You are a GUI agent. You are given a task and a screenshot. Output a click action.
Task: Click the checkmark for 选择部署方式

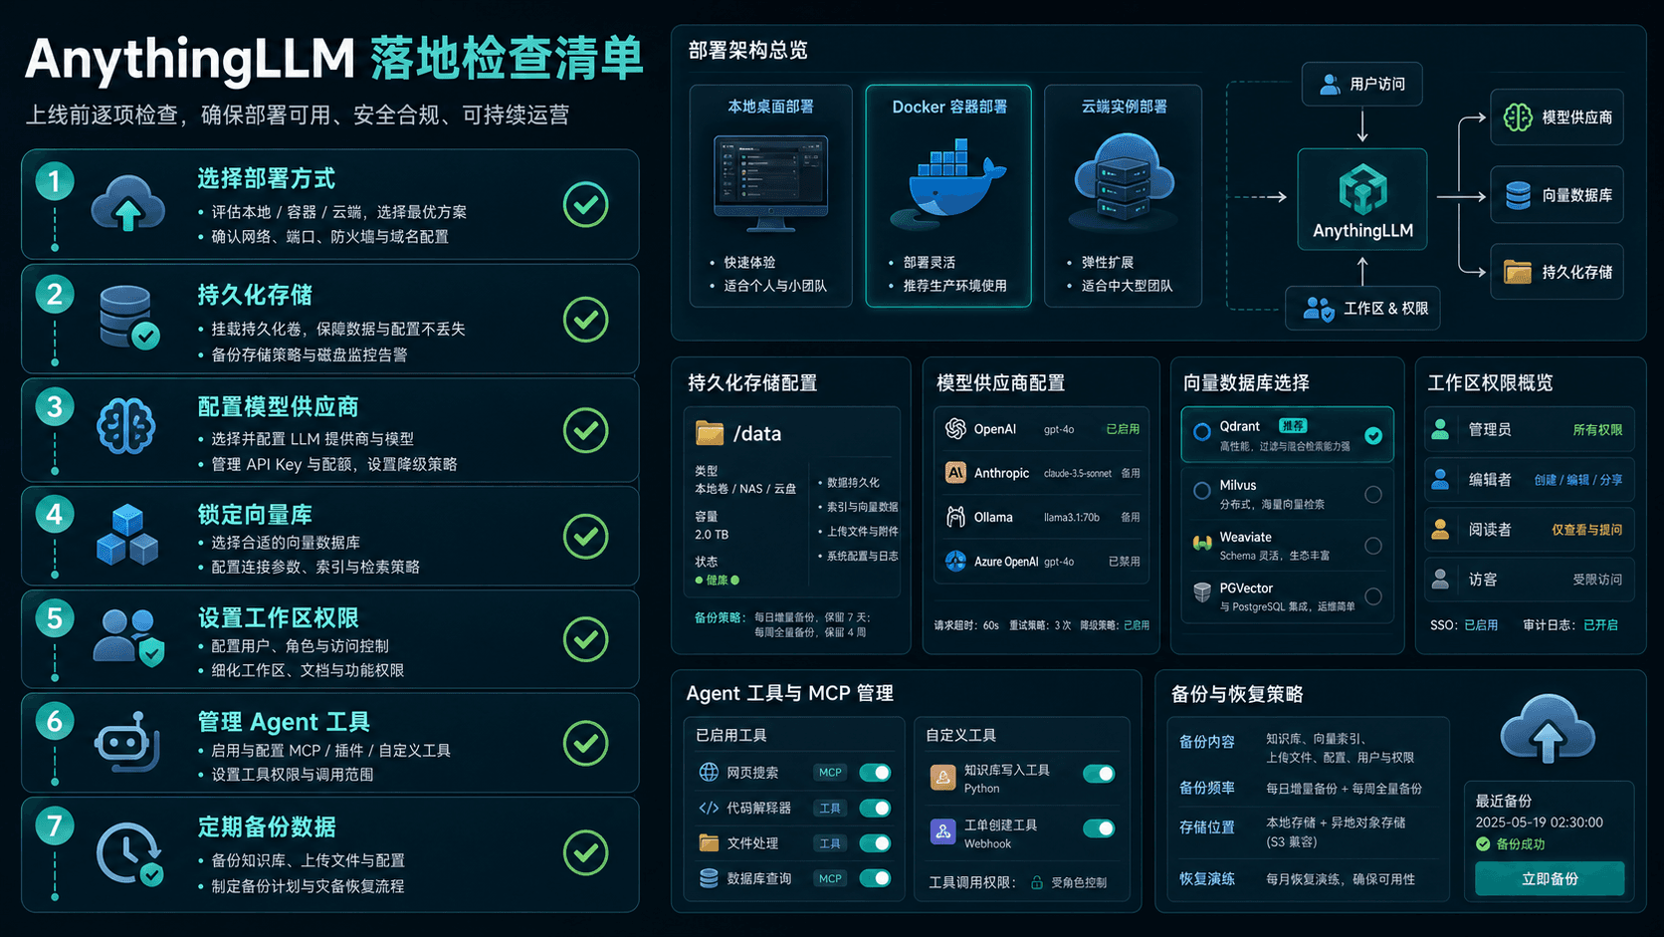[585, 204]
